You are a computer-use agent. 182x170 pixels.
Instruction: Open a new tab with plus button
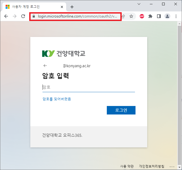click(72, 7)
